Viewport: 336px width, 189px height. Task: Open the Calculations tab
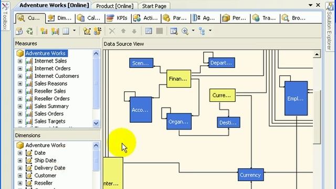[90, 18]
